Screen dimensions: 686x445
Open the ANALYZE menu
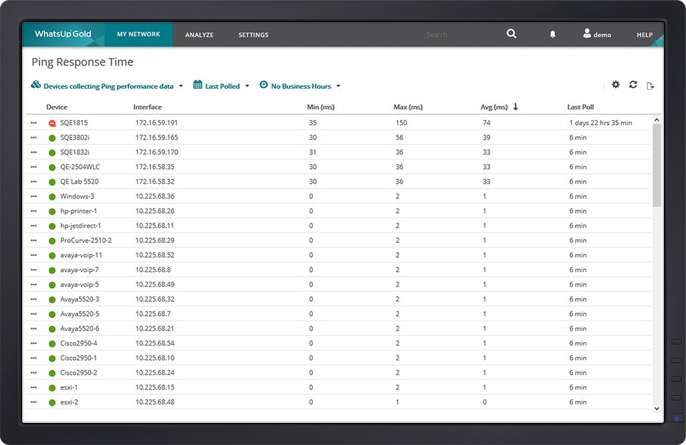pos(199,35)
